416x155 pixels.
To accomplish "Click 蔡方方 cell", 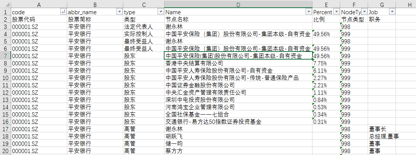I will (x=238, y=151).
